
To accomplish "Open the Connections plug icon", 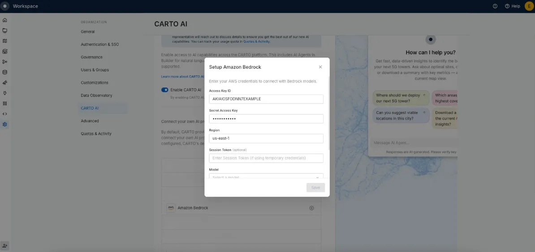I will point(5,93).
